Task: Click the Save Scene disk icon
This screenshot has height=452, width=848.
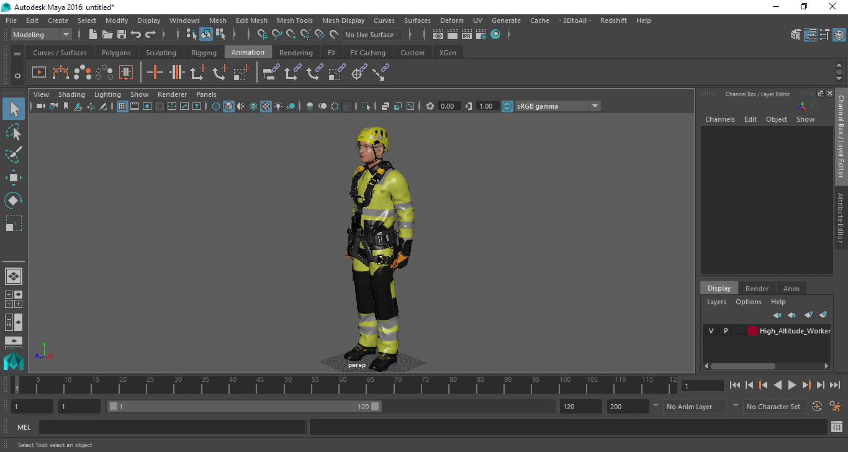Action: pos(121,35)
